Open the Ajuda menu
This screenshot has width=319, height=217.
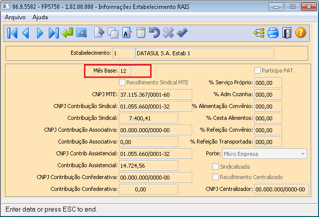pos(40,17)
